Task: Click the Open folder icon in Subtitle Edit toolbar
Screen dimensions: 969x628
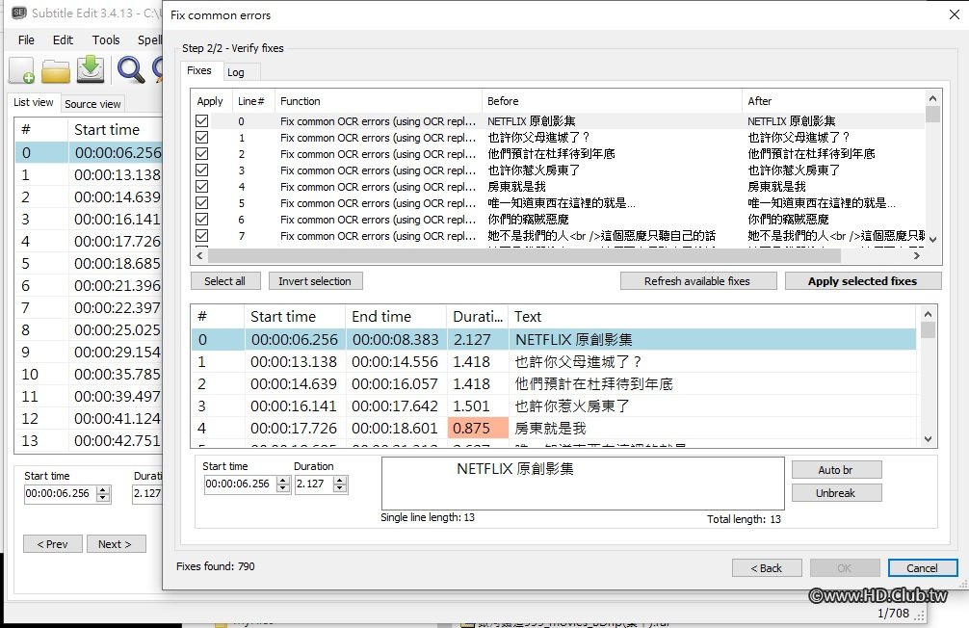Action: point(56,70)
